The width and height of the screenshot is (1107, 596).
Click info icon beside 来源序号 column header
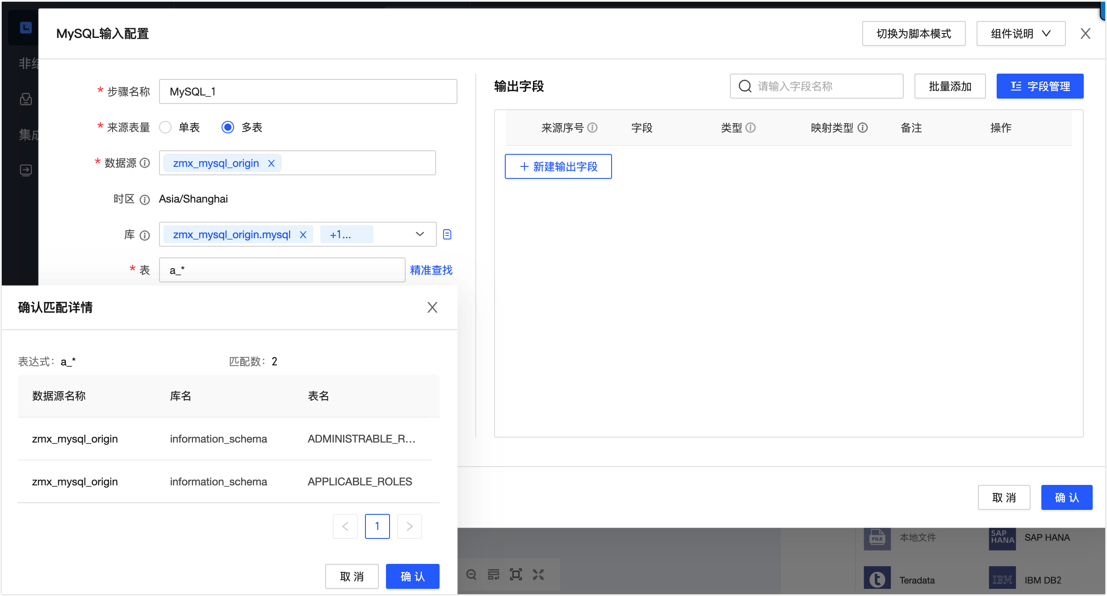click(x=593, y=128)
